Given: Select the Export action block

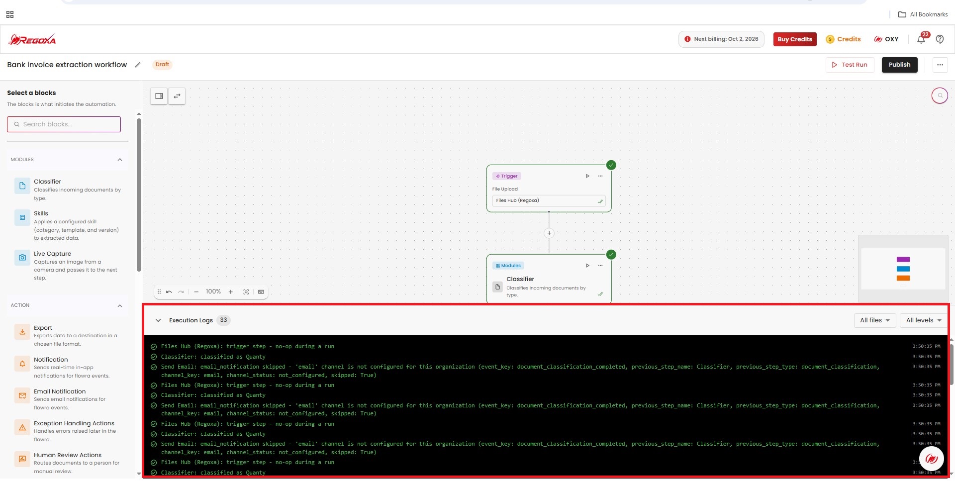Looking at the screenshot, I should coord(68,336).
